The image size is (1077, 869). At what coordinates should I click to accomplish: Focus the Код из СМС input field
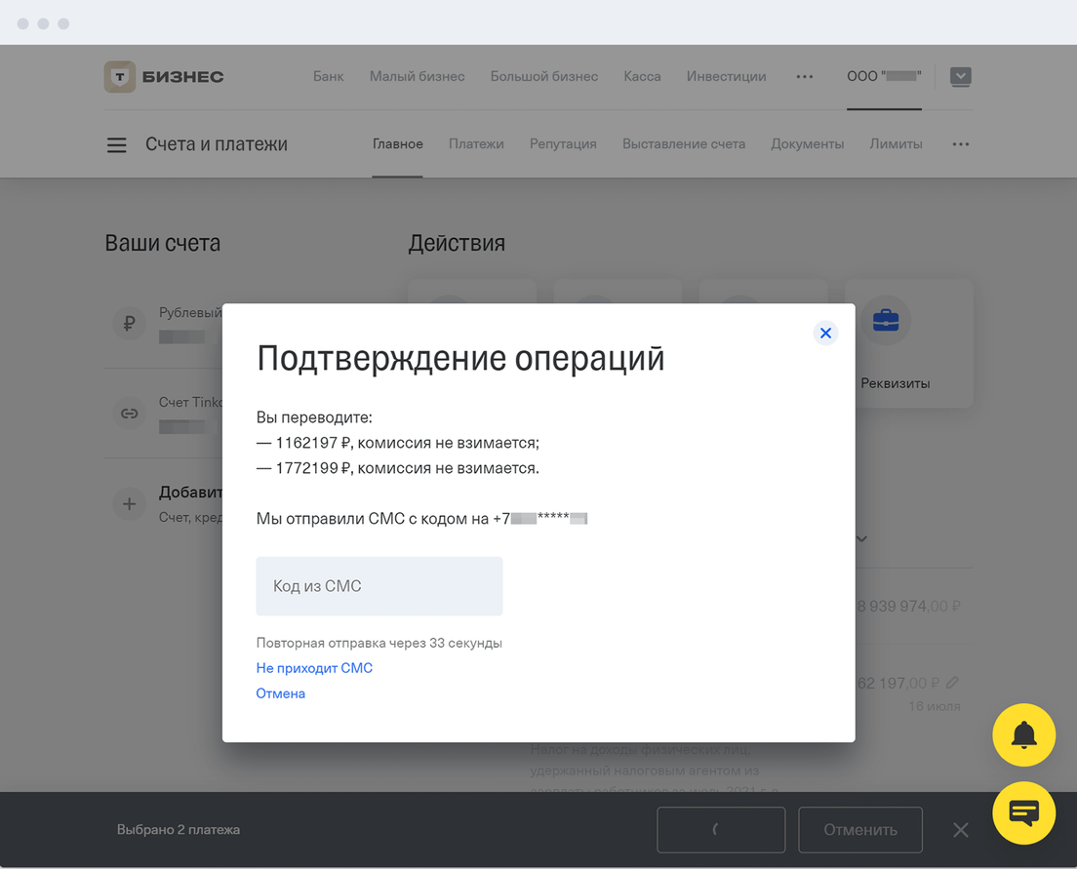point(379,586)
